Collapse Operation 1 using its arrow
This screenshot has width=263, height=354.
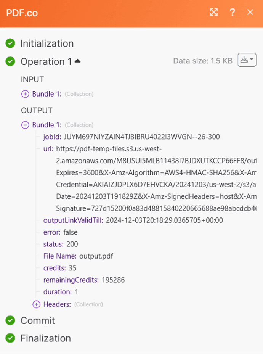coord(77,61)
